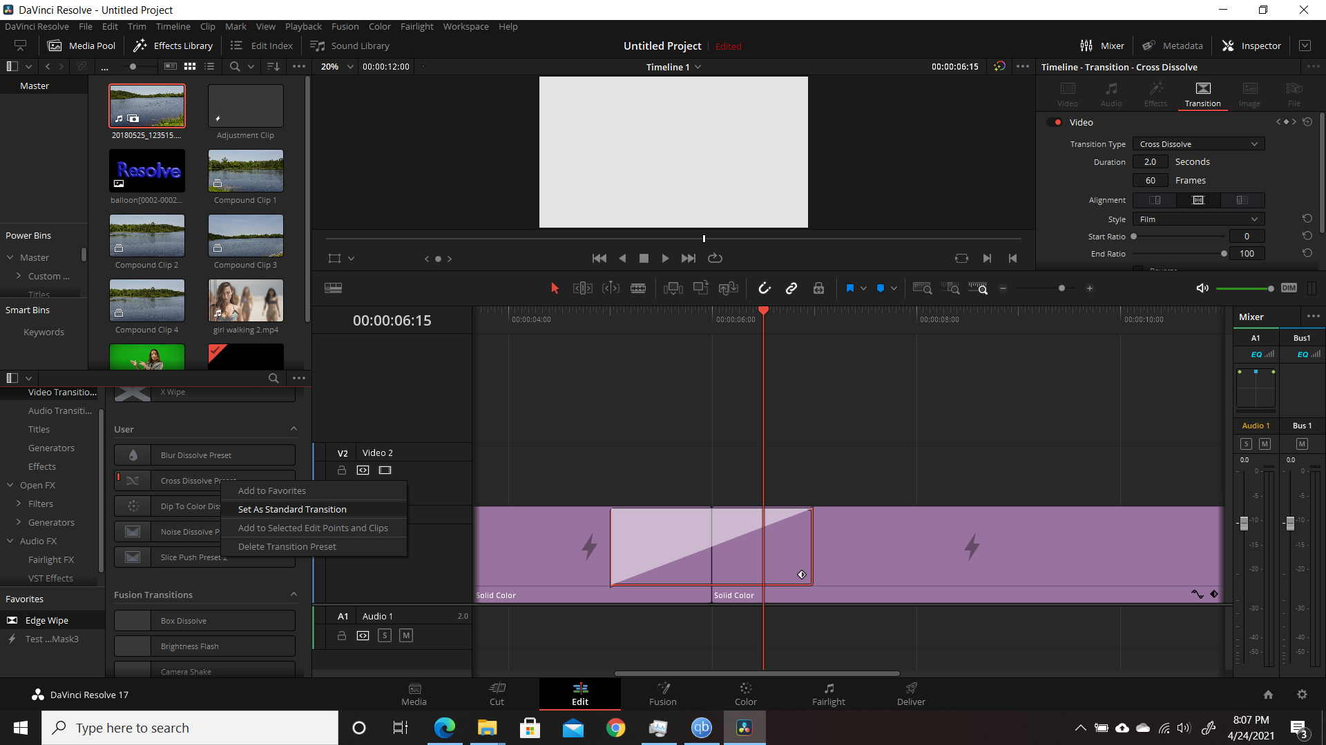Click the Duration Seconds field
The image size is (1326, 745).
[x=1150, y=162]
